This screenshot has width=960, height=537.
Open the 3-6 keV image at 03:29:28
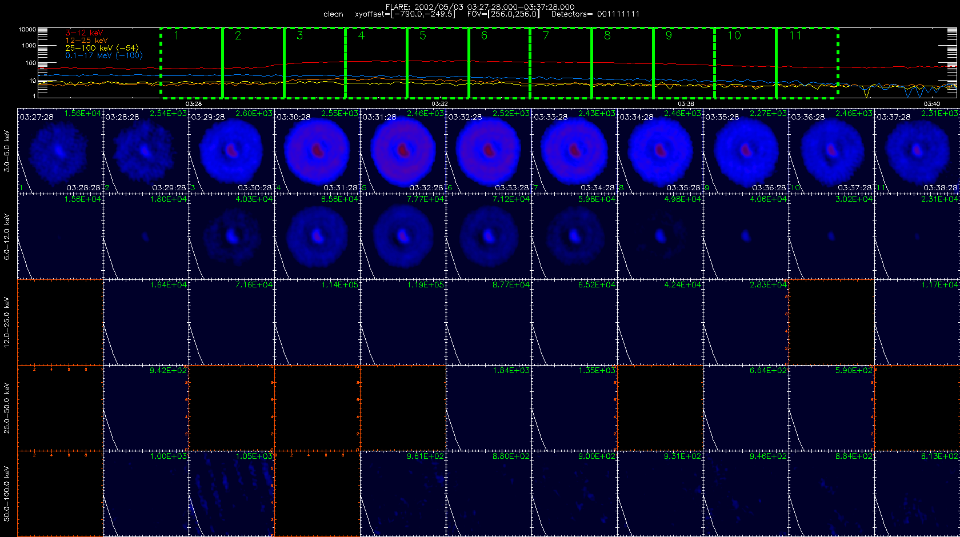point(232,151)
